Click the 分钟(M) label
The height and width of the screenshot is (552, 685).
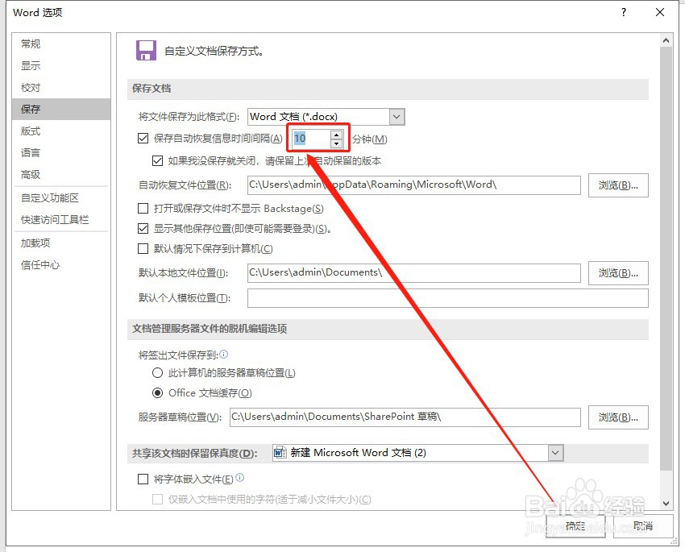(x=370, y=139)
